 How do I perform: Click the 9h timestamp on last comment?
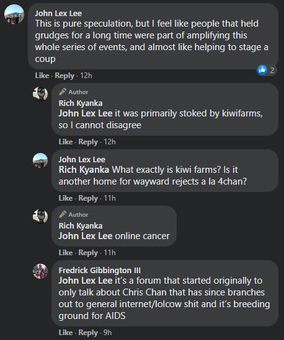pyautogui.click(x=107, y=333)
